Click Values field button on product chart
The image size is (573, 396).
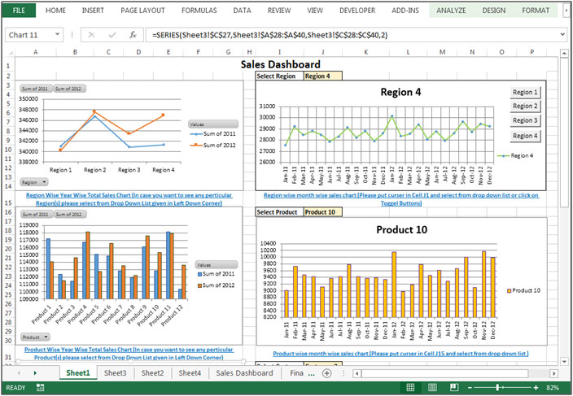(217, 264)
